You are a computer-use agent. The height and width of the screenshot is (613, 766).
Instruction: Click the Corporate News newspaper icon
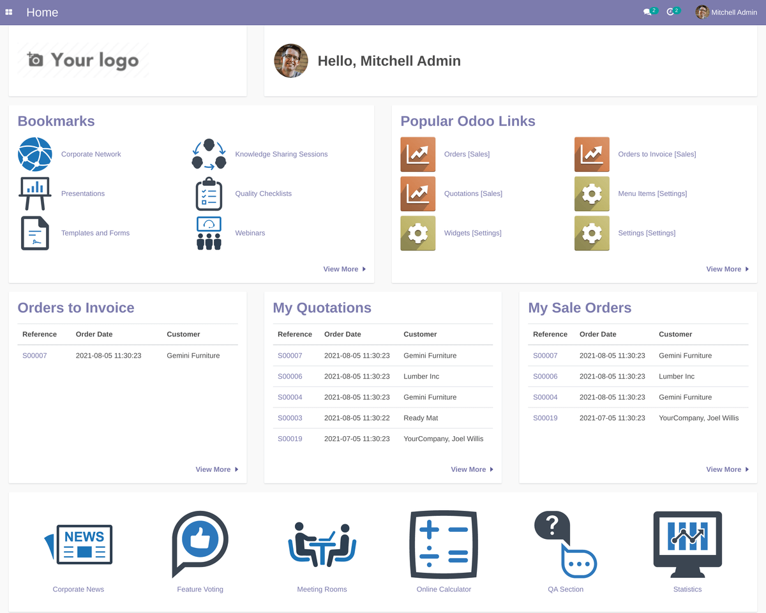(x=78, y=545)
